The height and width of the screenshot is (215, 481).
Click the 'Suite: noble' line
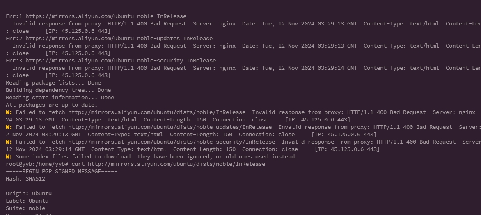tap(25, 208)
